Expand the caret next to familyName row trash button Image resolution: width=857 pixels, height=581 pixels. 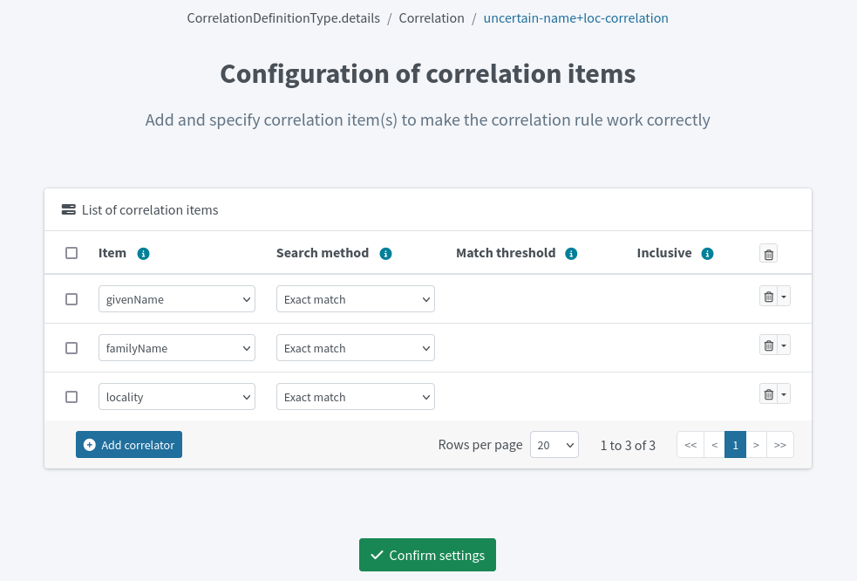click(782, 345)
